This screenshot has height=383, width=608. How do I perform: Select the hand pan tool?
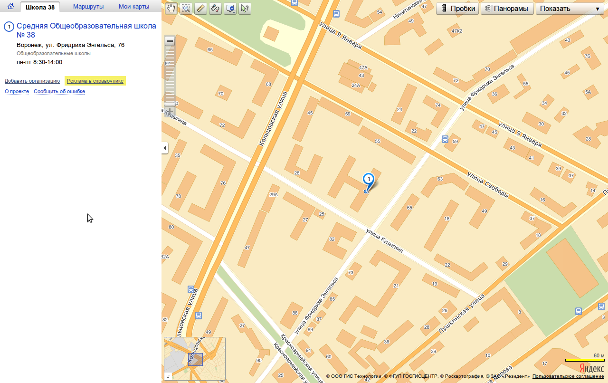[171, 9]
